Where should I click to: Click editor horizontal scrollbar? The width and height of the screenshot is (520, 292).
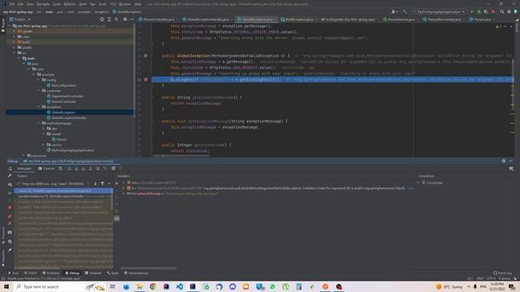click(x=181, y=156)
